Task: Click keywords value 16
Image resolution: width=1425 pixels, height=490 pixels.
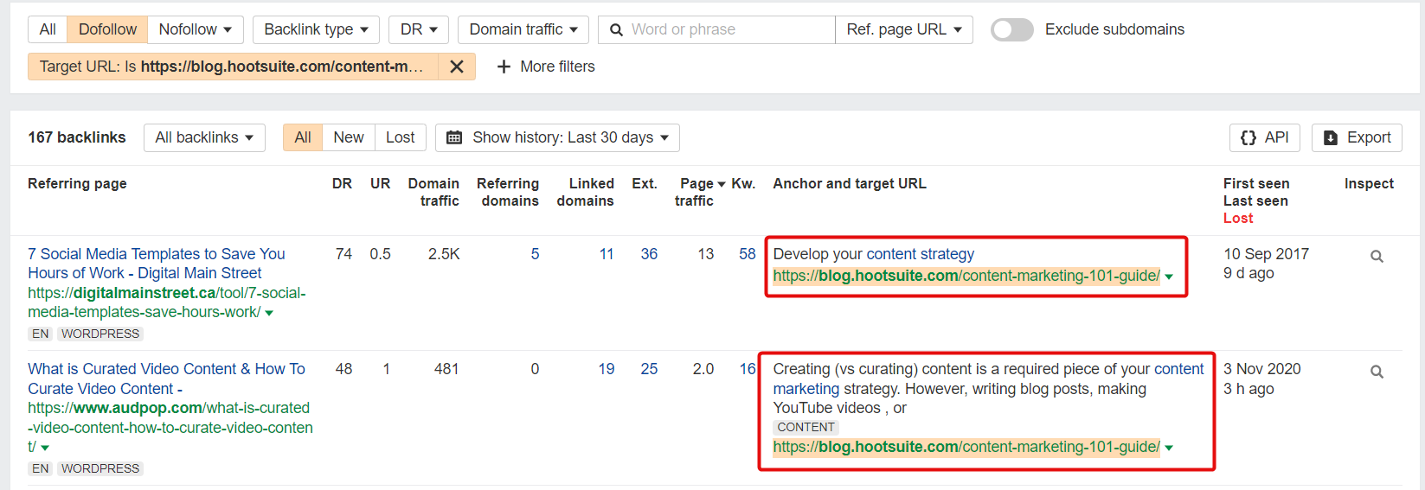Action: point(748,369)
